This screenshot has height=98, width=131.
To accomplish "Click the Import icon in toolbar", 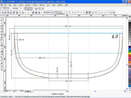I will point(33,13).
